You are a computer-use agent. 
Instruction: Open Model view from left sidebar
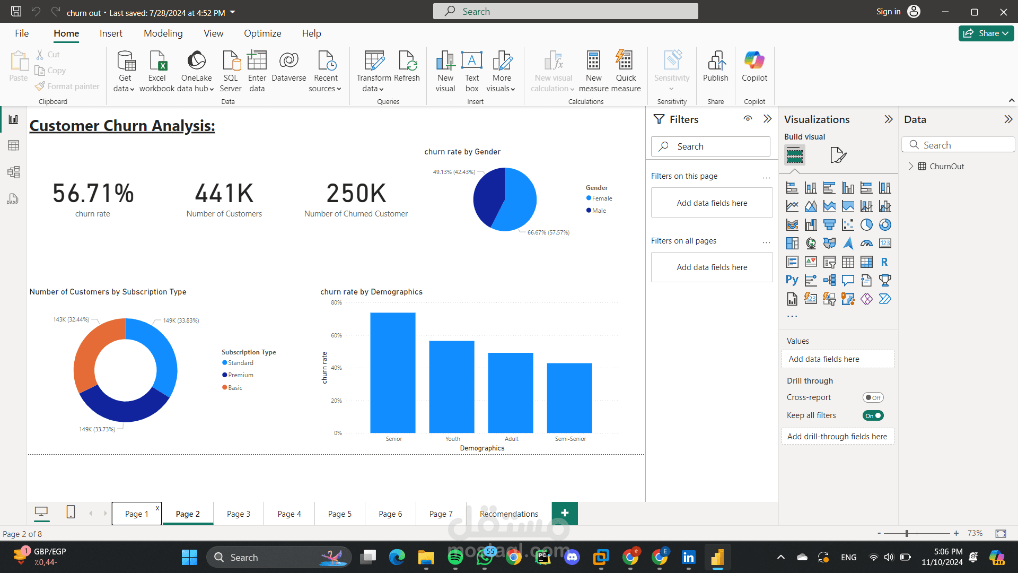click(x=13, y=172)
